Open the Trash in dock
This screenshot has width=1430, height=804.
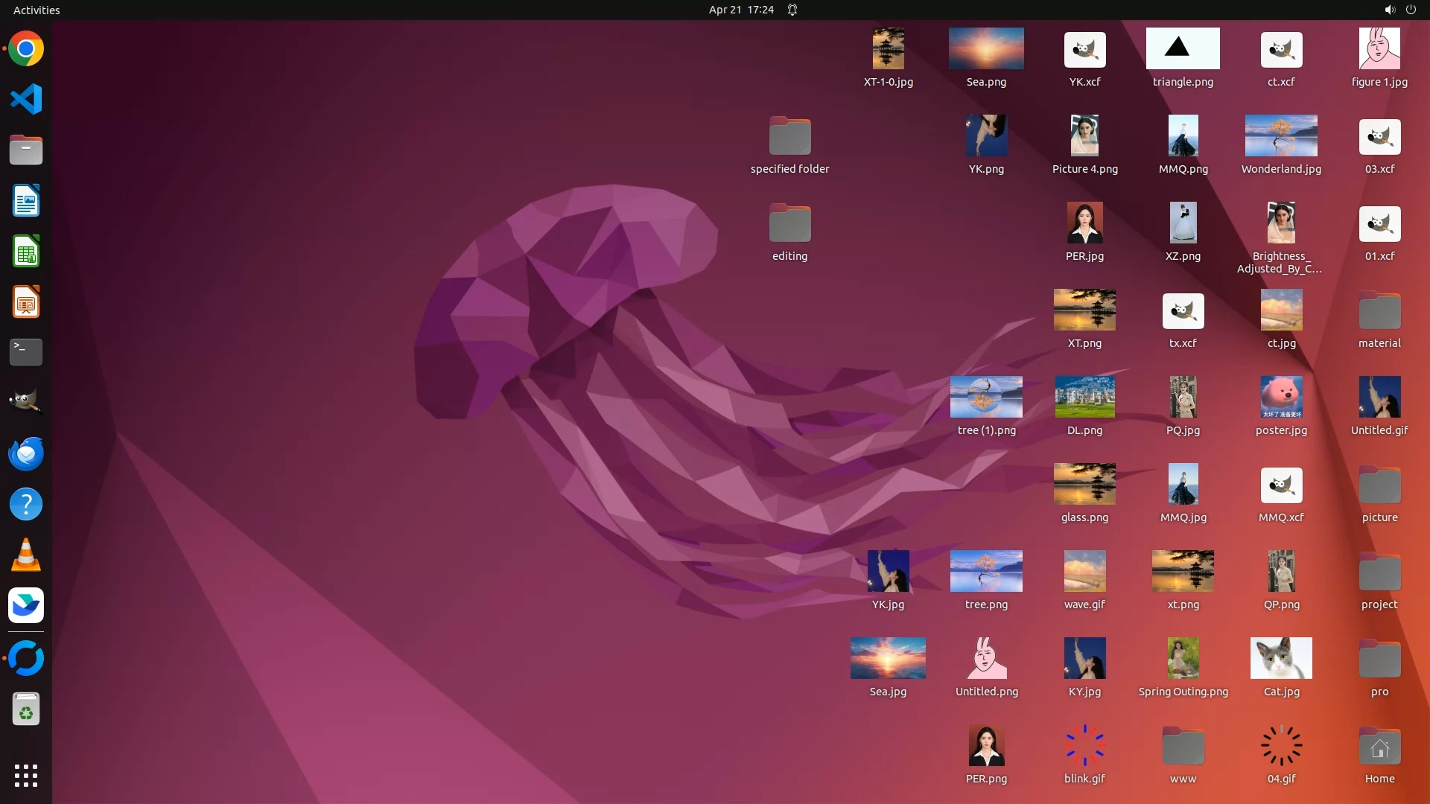click(26, 710)
